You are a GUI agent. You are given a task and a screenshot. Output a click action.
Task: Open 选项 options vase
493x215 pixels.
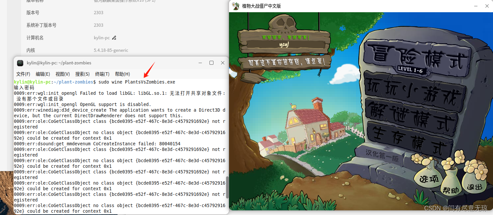click(x=429, y=179)
